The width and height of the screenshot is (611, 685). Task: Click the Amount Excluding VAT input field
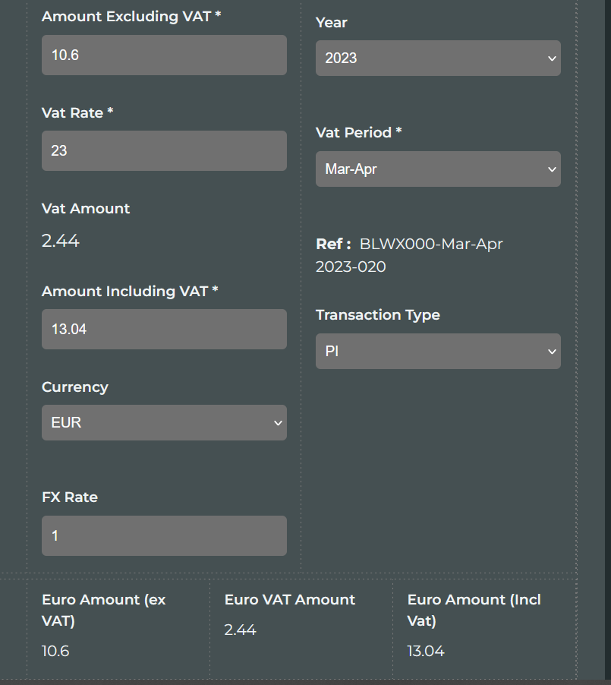tap(164, 55)
